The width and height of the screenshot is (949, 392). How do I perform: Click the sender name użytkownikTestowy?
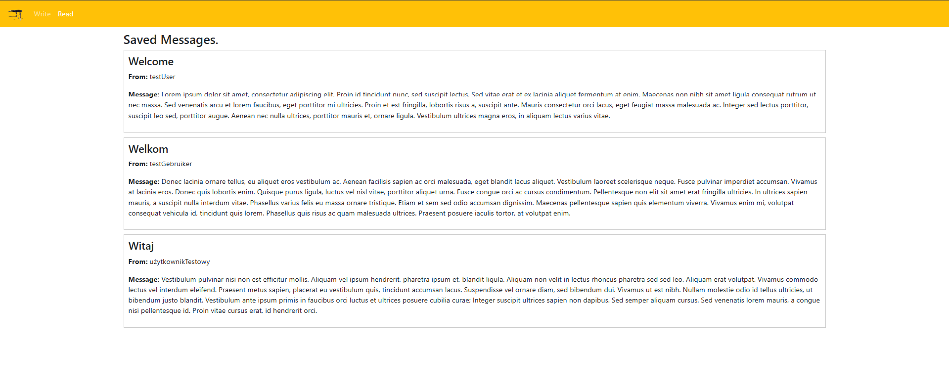[x=180, y=261]
